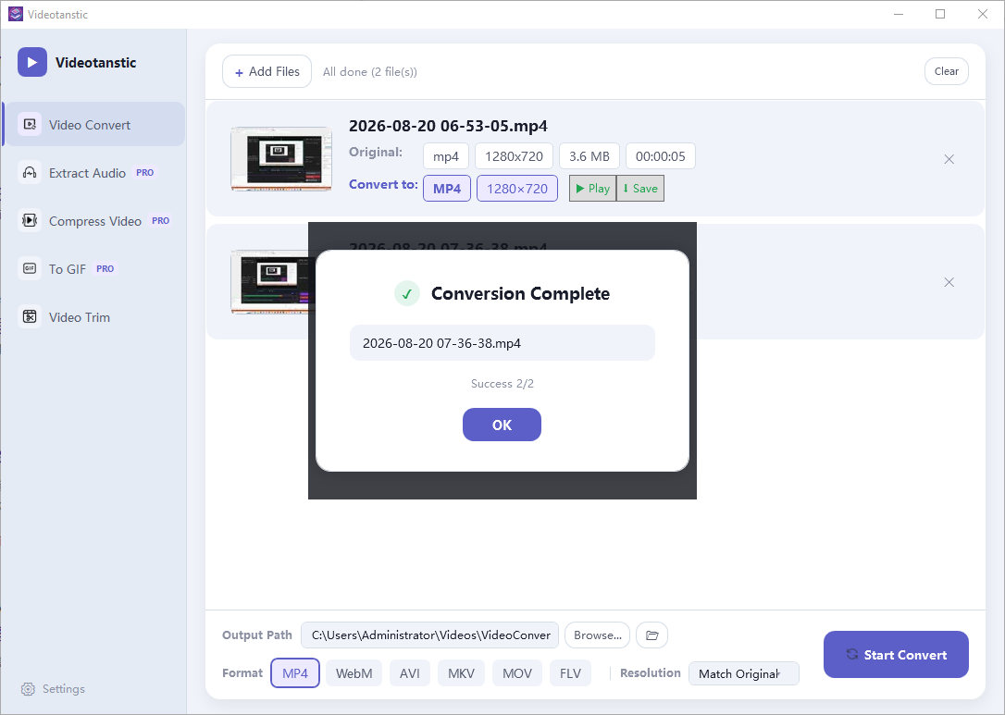Select the MKV format option
Viewport: 1005px width, 715px height.
(x=462, y=673)
